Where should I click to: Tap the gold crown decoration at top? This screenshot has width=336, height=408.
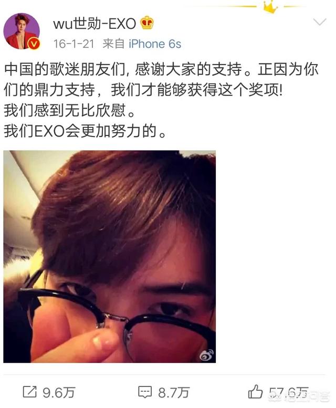pyautogui.click(x=270, y=6)
